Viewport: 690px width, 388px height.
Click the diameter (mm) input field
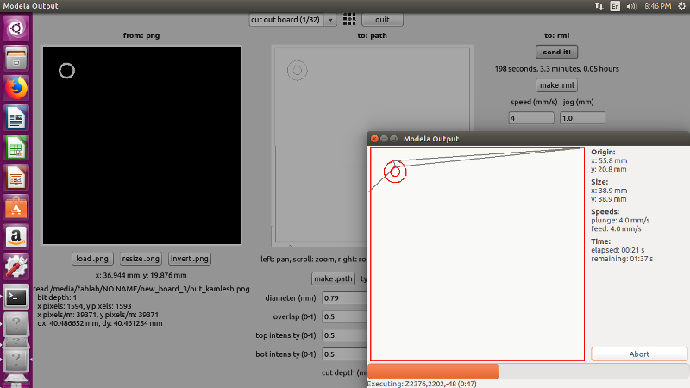(x=344, y=298)
